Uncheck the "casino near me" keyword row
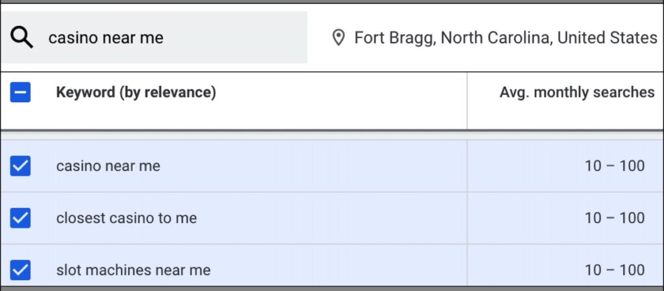The height and width of the screenshot is (291, 664). point(20,166)
